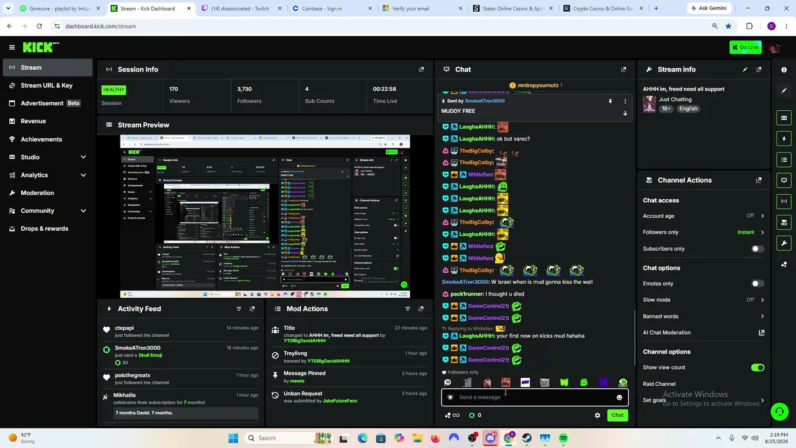Expand the Studio sidebar section
This screenshot has width=796, height=448.
coord(47,157)
